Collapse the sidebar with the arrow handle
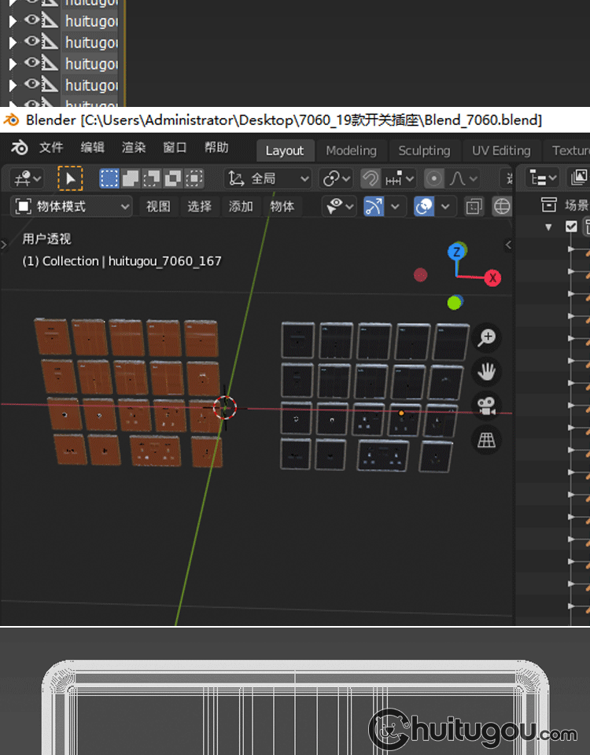The image size is (590, 755). click(x=508, y=245)
